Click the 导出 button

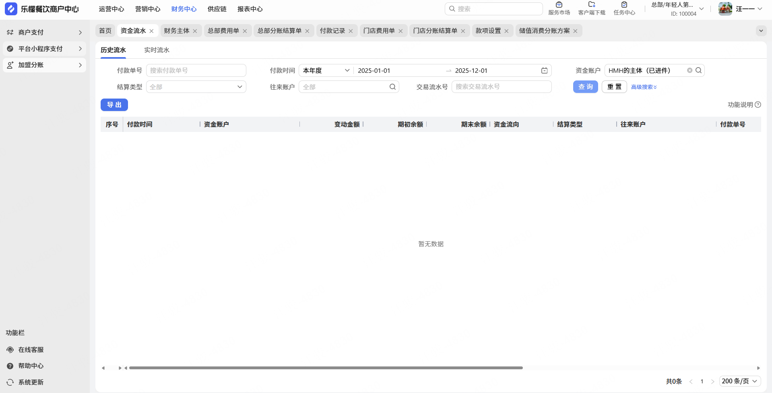114,105
